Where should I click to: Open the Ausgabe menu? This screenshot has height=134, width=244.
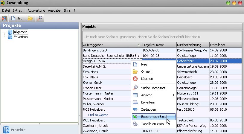point(54,10)
